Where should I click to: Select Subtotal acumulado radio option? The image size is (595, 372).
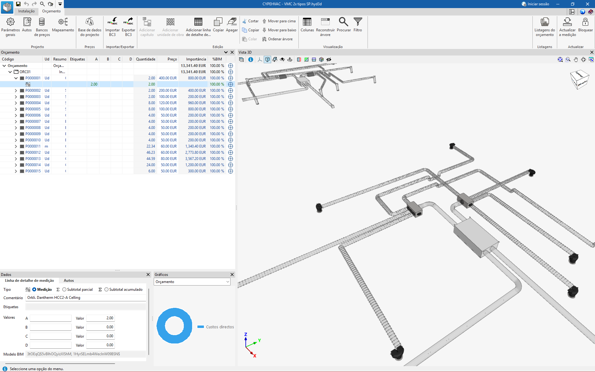pos(107,290)
